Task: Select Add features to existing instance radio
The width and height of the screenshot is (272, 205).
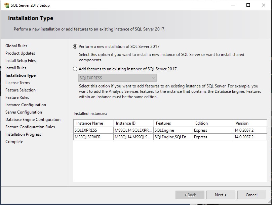Action: pos(75,69)
